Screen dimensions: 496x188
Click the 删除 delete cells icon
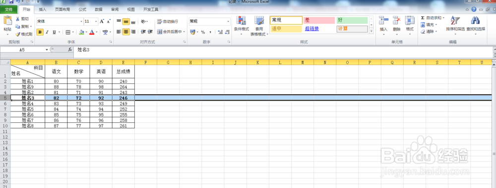pyautogui.click(x=397, y=21)
